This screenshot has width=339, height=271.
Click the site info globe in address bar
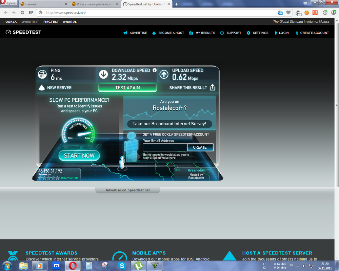[40, 13]
